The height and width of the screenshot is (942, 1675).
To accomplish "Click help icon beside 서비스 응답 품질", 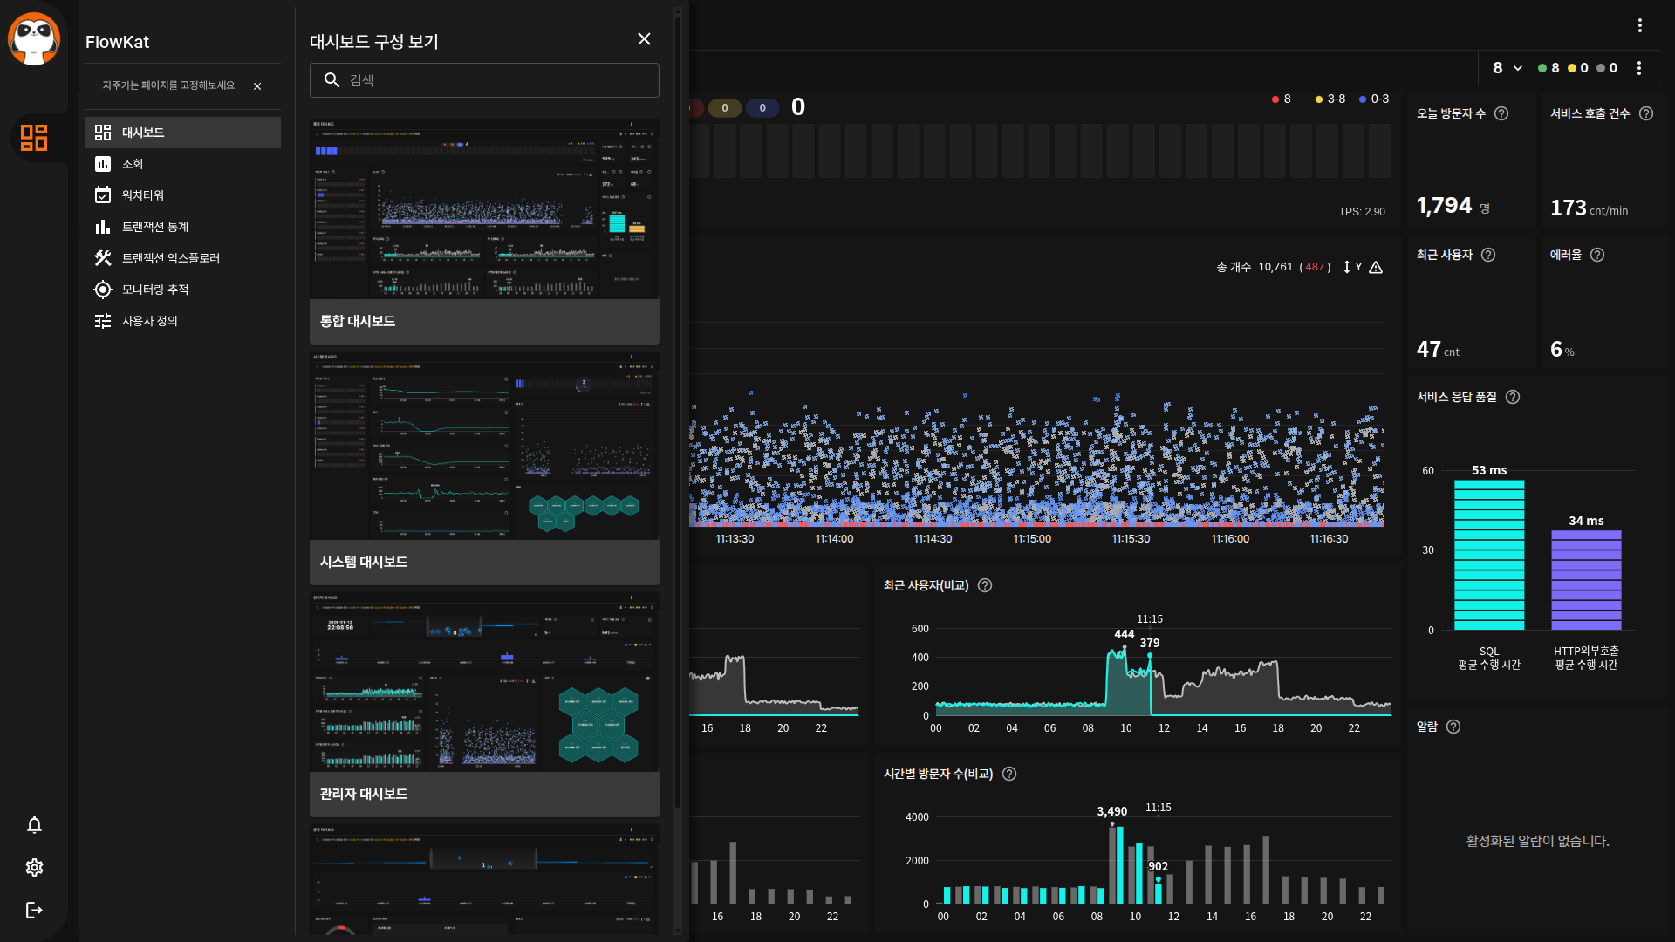I will [1513, 397].
